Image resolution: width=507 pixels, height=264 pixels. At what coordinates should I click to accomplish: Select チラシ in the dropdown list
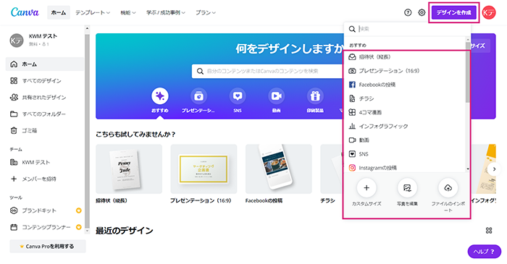(x=405, y=98)
